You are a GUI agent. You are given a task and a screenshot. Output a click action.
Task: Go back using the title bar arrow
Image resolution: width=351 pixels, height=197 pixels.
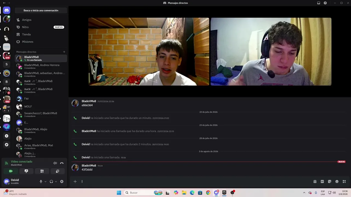pyautogui.click(x=4, y=3)
